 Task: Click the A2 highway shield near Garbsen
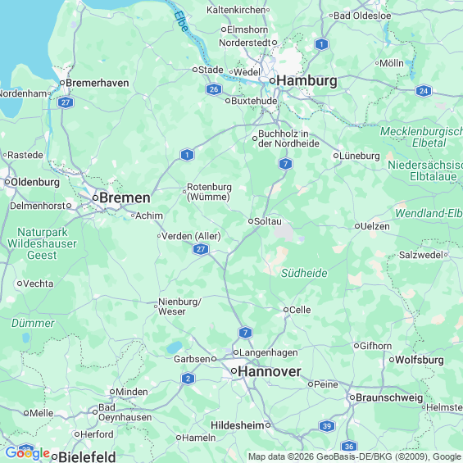click(x=188, y=379)
